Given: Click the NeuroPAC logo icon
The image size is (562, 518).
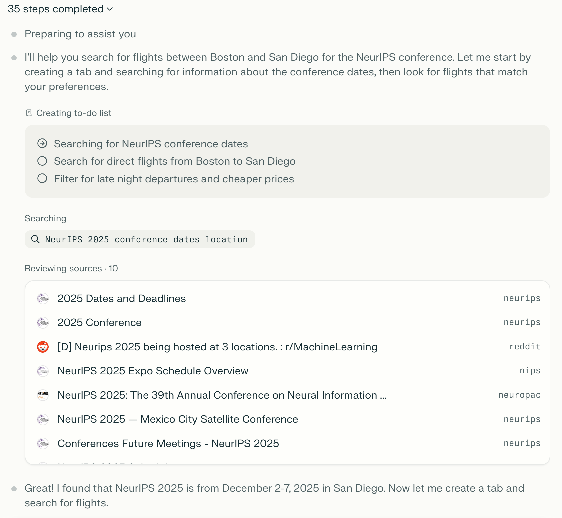Looking at the screenshot, I should [43, 395].
